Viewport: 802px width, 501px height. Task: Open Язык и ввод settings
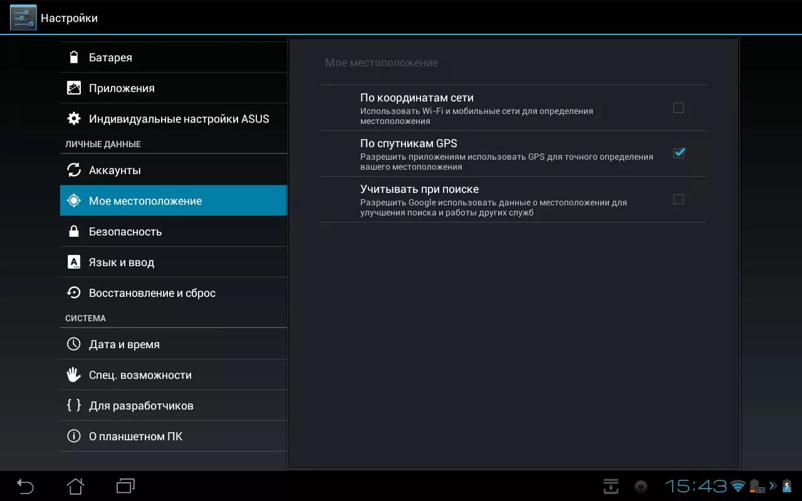(x=174, y=262)
